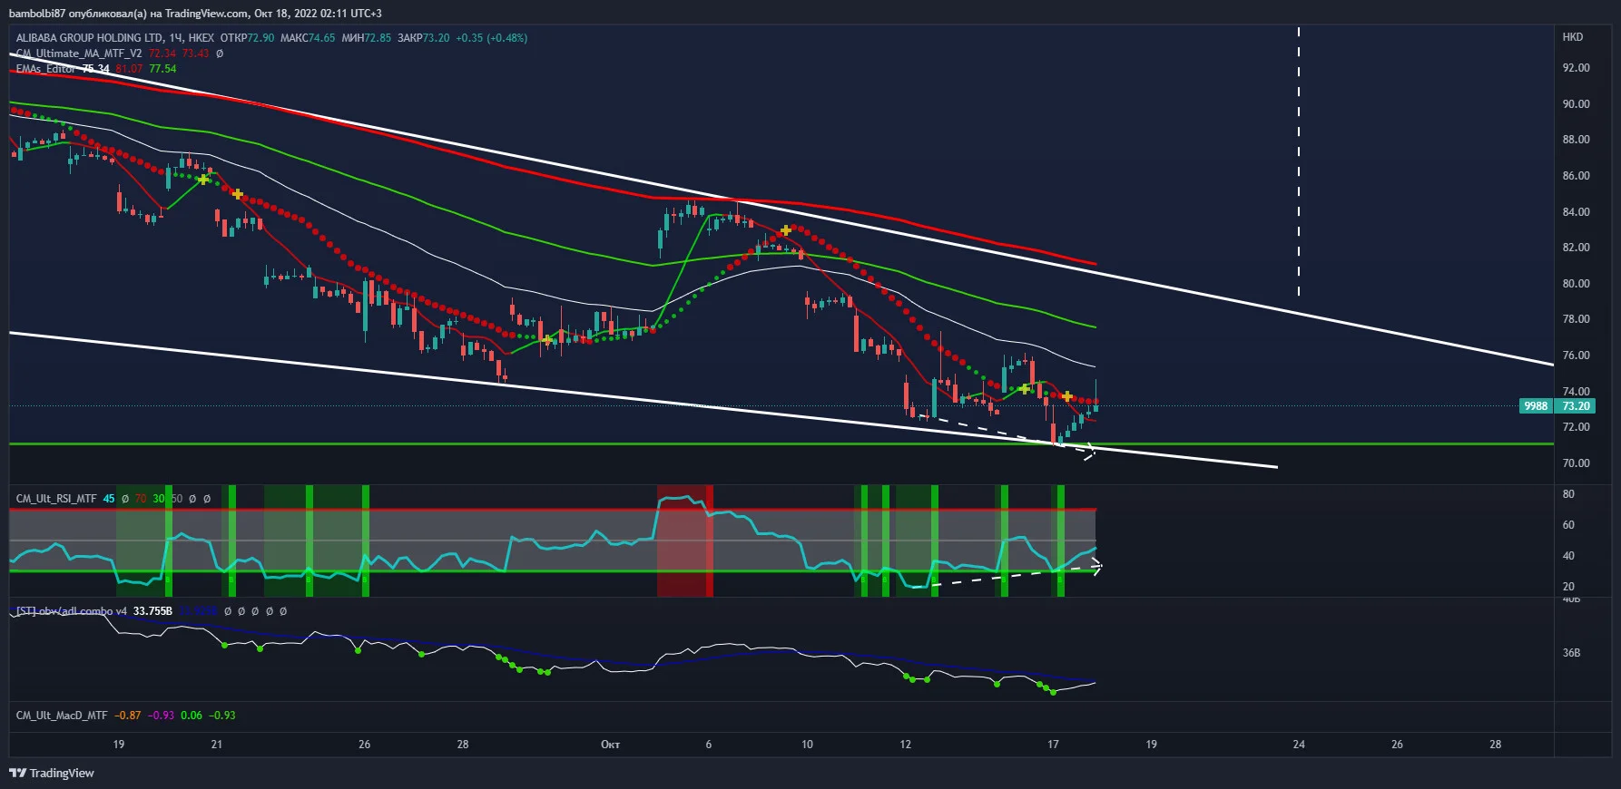The height and width of the screenshot is (789, 1621).
Task: Open the ALIBABA GROUP HOLDING LTD symbol legend
Action: pos(115,38)
